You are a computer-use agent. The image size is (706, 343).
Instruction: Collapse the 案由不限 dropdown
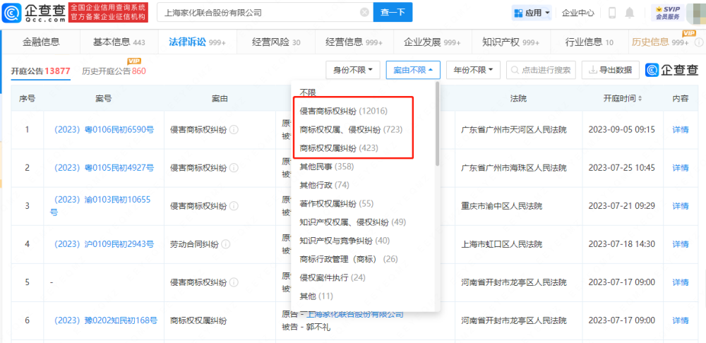[413, 70]
